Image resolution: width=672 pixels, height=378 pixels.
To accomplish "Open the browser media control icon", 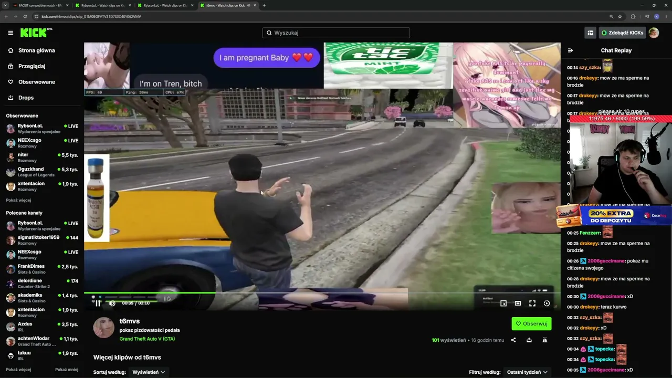I will pos(647,16).
